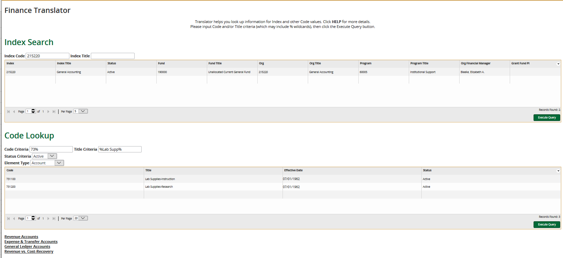Open Per Page dropdown in Index Search
The height and width of the screenshot is (258, 563).
(83, 111)
